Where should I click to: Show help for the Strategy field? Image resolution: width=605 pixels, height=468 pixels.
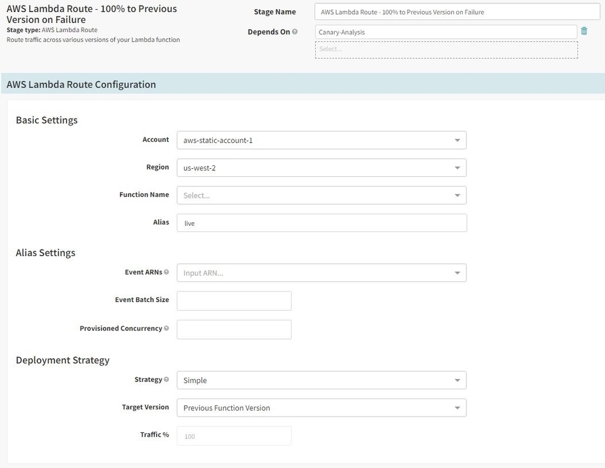pos(166,379)
